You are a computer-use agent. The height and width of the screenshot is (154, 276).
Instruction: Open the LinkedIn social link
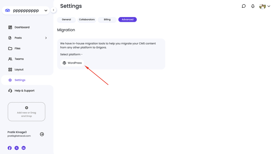point(23,148)
